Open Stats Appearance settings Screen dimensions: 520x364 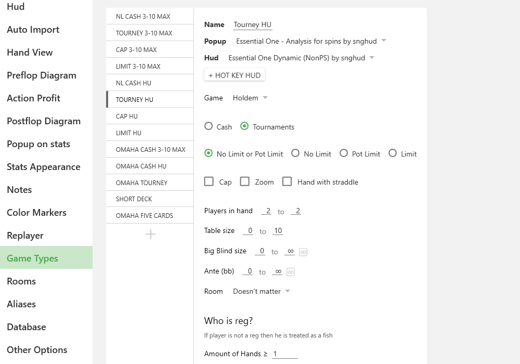46,167
